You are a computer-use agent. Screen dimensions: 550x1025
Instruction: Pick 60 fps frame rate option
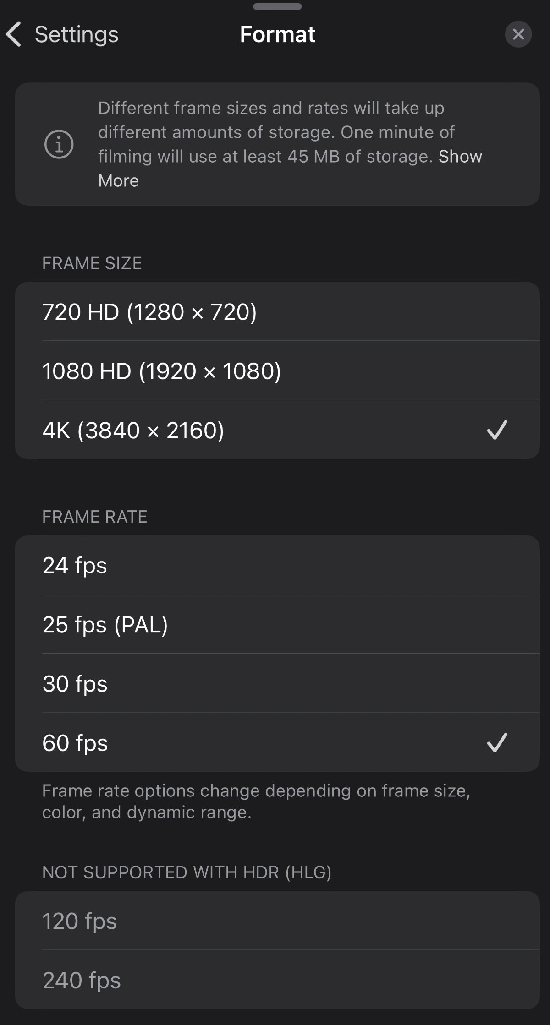coord(277,742)
